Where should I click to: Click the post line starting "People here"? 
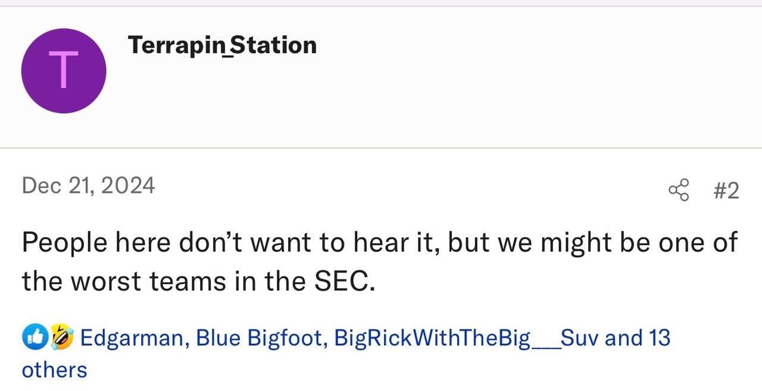(379, 243)
